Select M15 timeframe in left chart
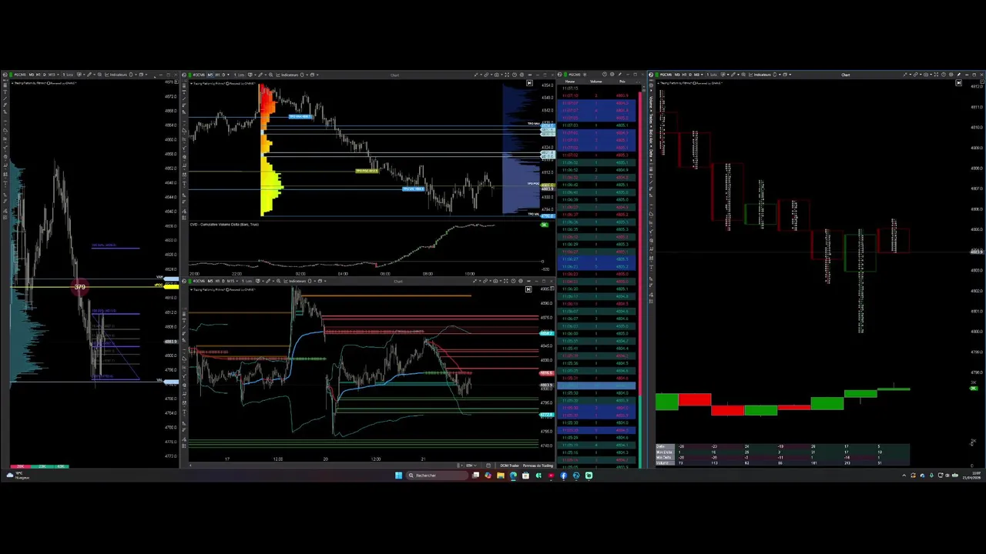This screenshot has width=986, height=554. 52,75
